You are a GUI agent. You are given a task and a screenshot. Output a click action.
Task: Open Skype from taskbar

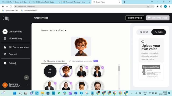(x=81, y=93)
